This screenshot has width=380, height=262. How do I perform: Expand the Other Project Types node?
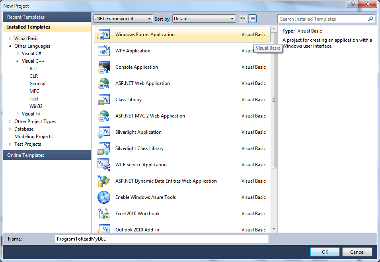coord(10,121)
